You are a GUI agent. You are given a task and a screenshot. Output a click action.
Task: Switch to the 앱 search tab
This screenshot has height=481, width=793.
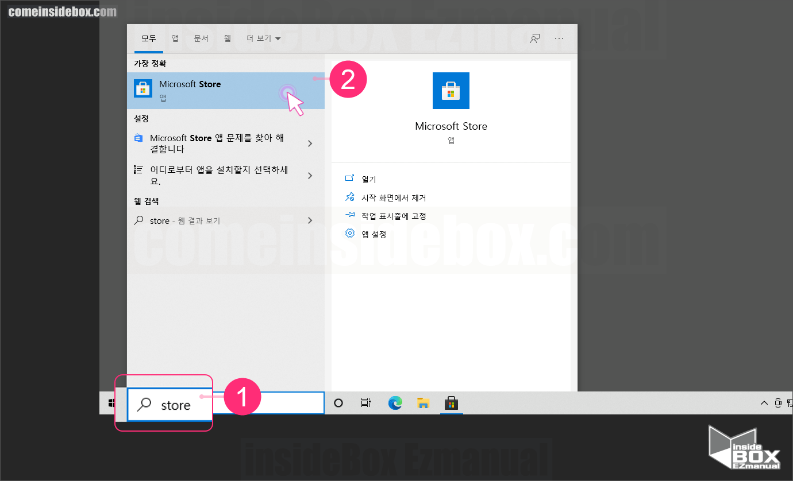(x=175, y=38)
